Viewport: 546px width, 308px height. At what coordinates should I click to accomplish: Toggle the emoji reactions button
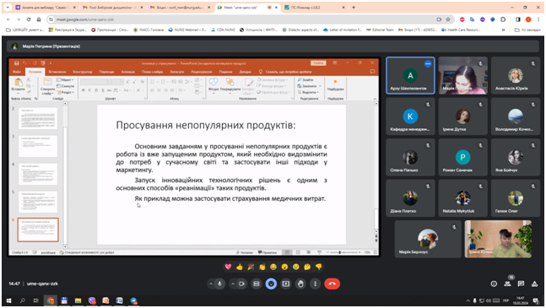[271, 284]
